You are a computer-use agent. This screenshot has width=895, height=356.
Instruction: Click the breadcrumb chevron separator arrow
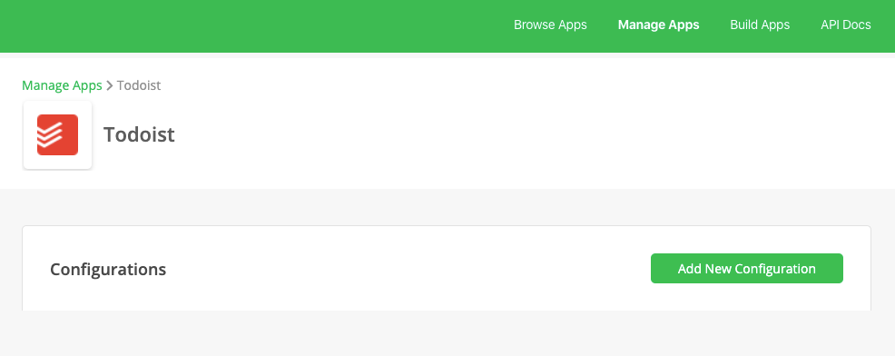point(110,85)
